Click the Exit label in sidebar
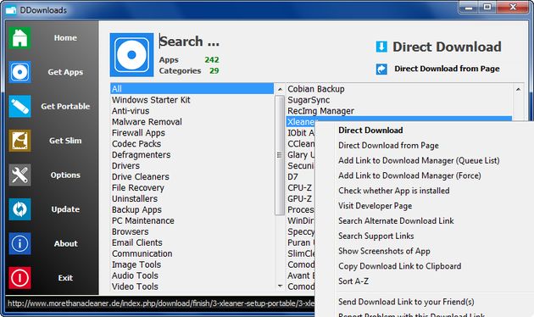Screen dimensions: 534x317 click(x=65, y=278)
